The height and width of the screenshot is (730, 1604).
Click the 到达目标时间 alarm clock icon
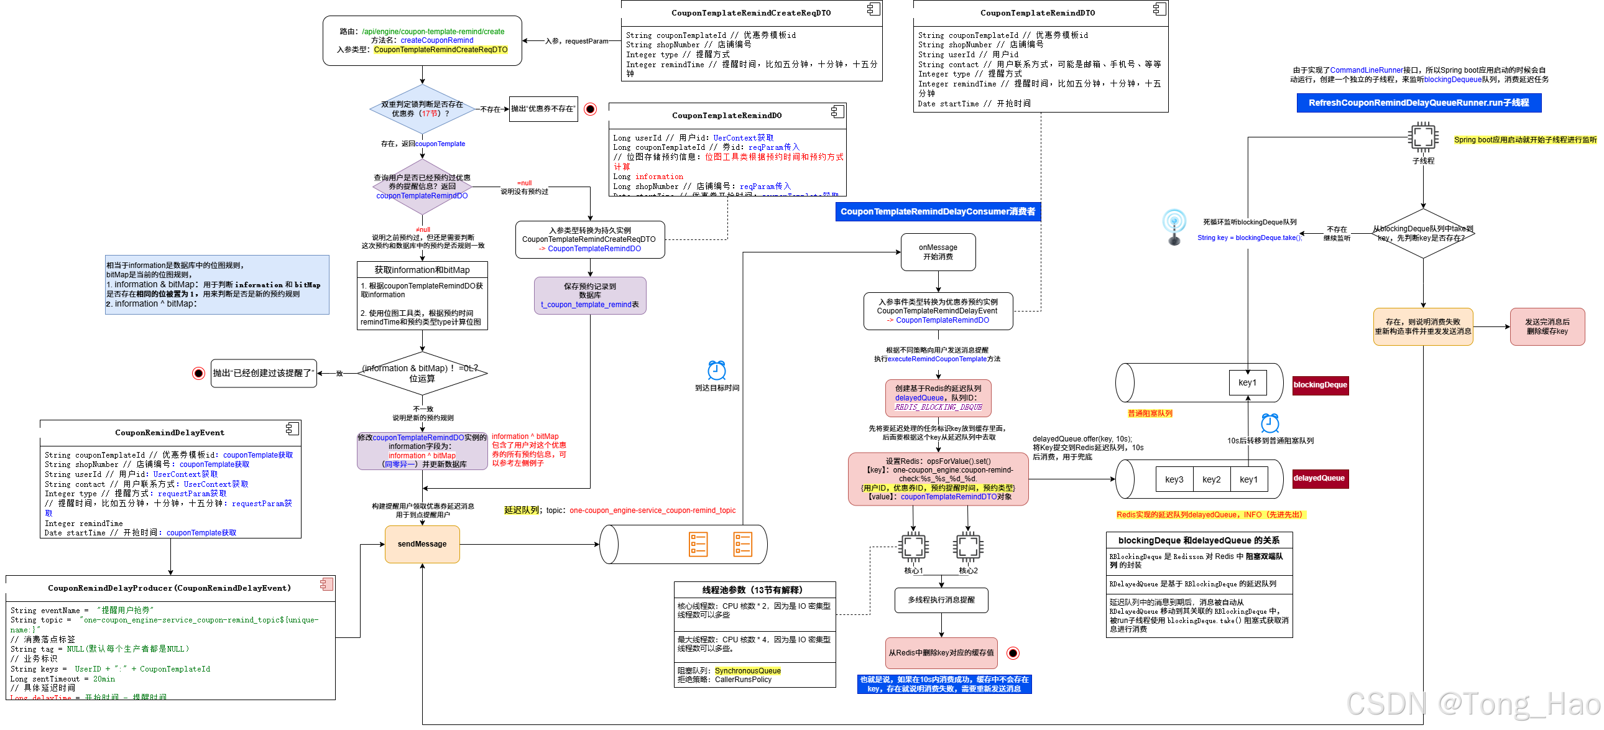click(717, 370)
